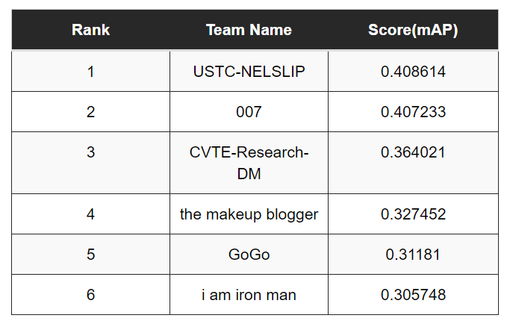
Task: Click the rank 6 cell
Action: tap(90, 295)
